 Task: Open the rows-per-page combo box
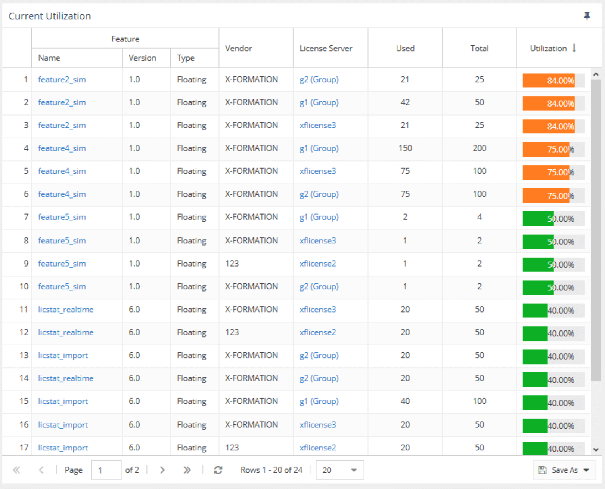click(340, 470)
